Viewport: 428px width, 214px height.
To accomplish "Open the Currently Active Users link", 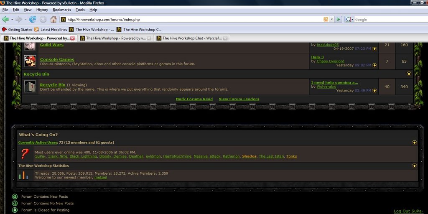I will 38,143.
